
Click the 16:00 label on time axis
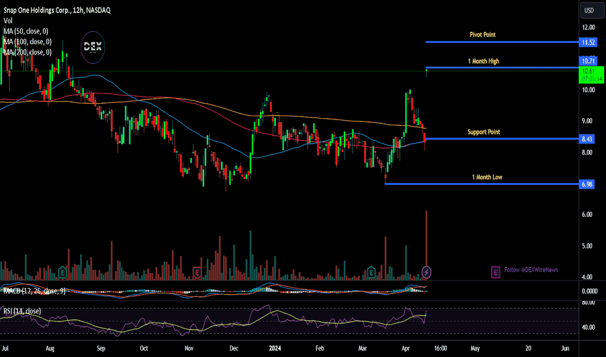click(x=440, y=348)
